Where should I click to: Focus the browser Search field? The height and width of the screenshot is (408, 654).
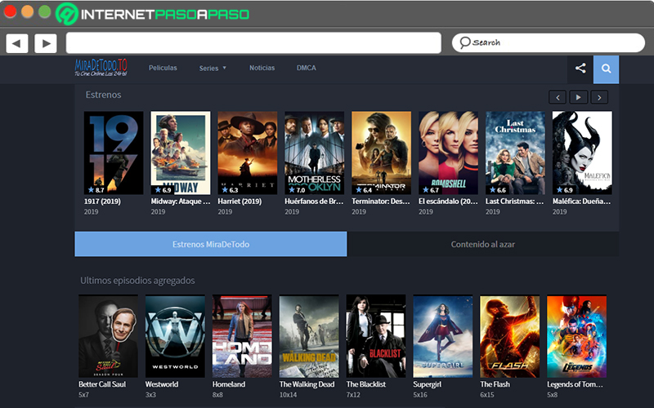548,43
